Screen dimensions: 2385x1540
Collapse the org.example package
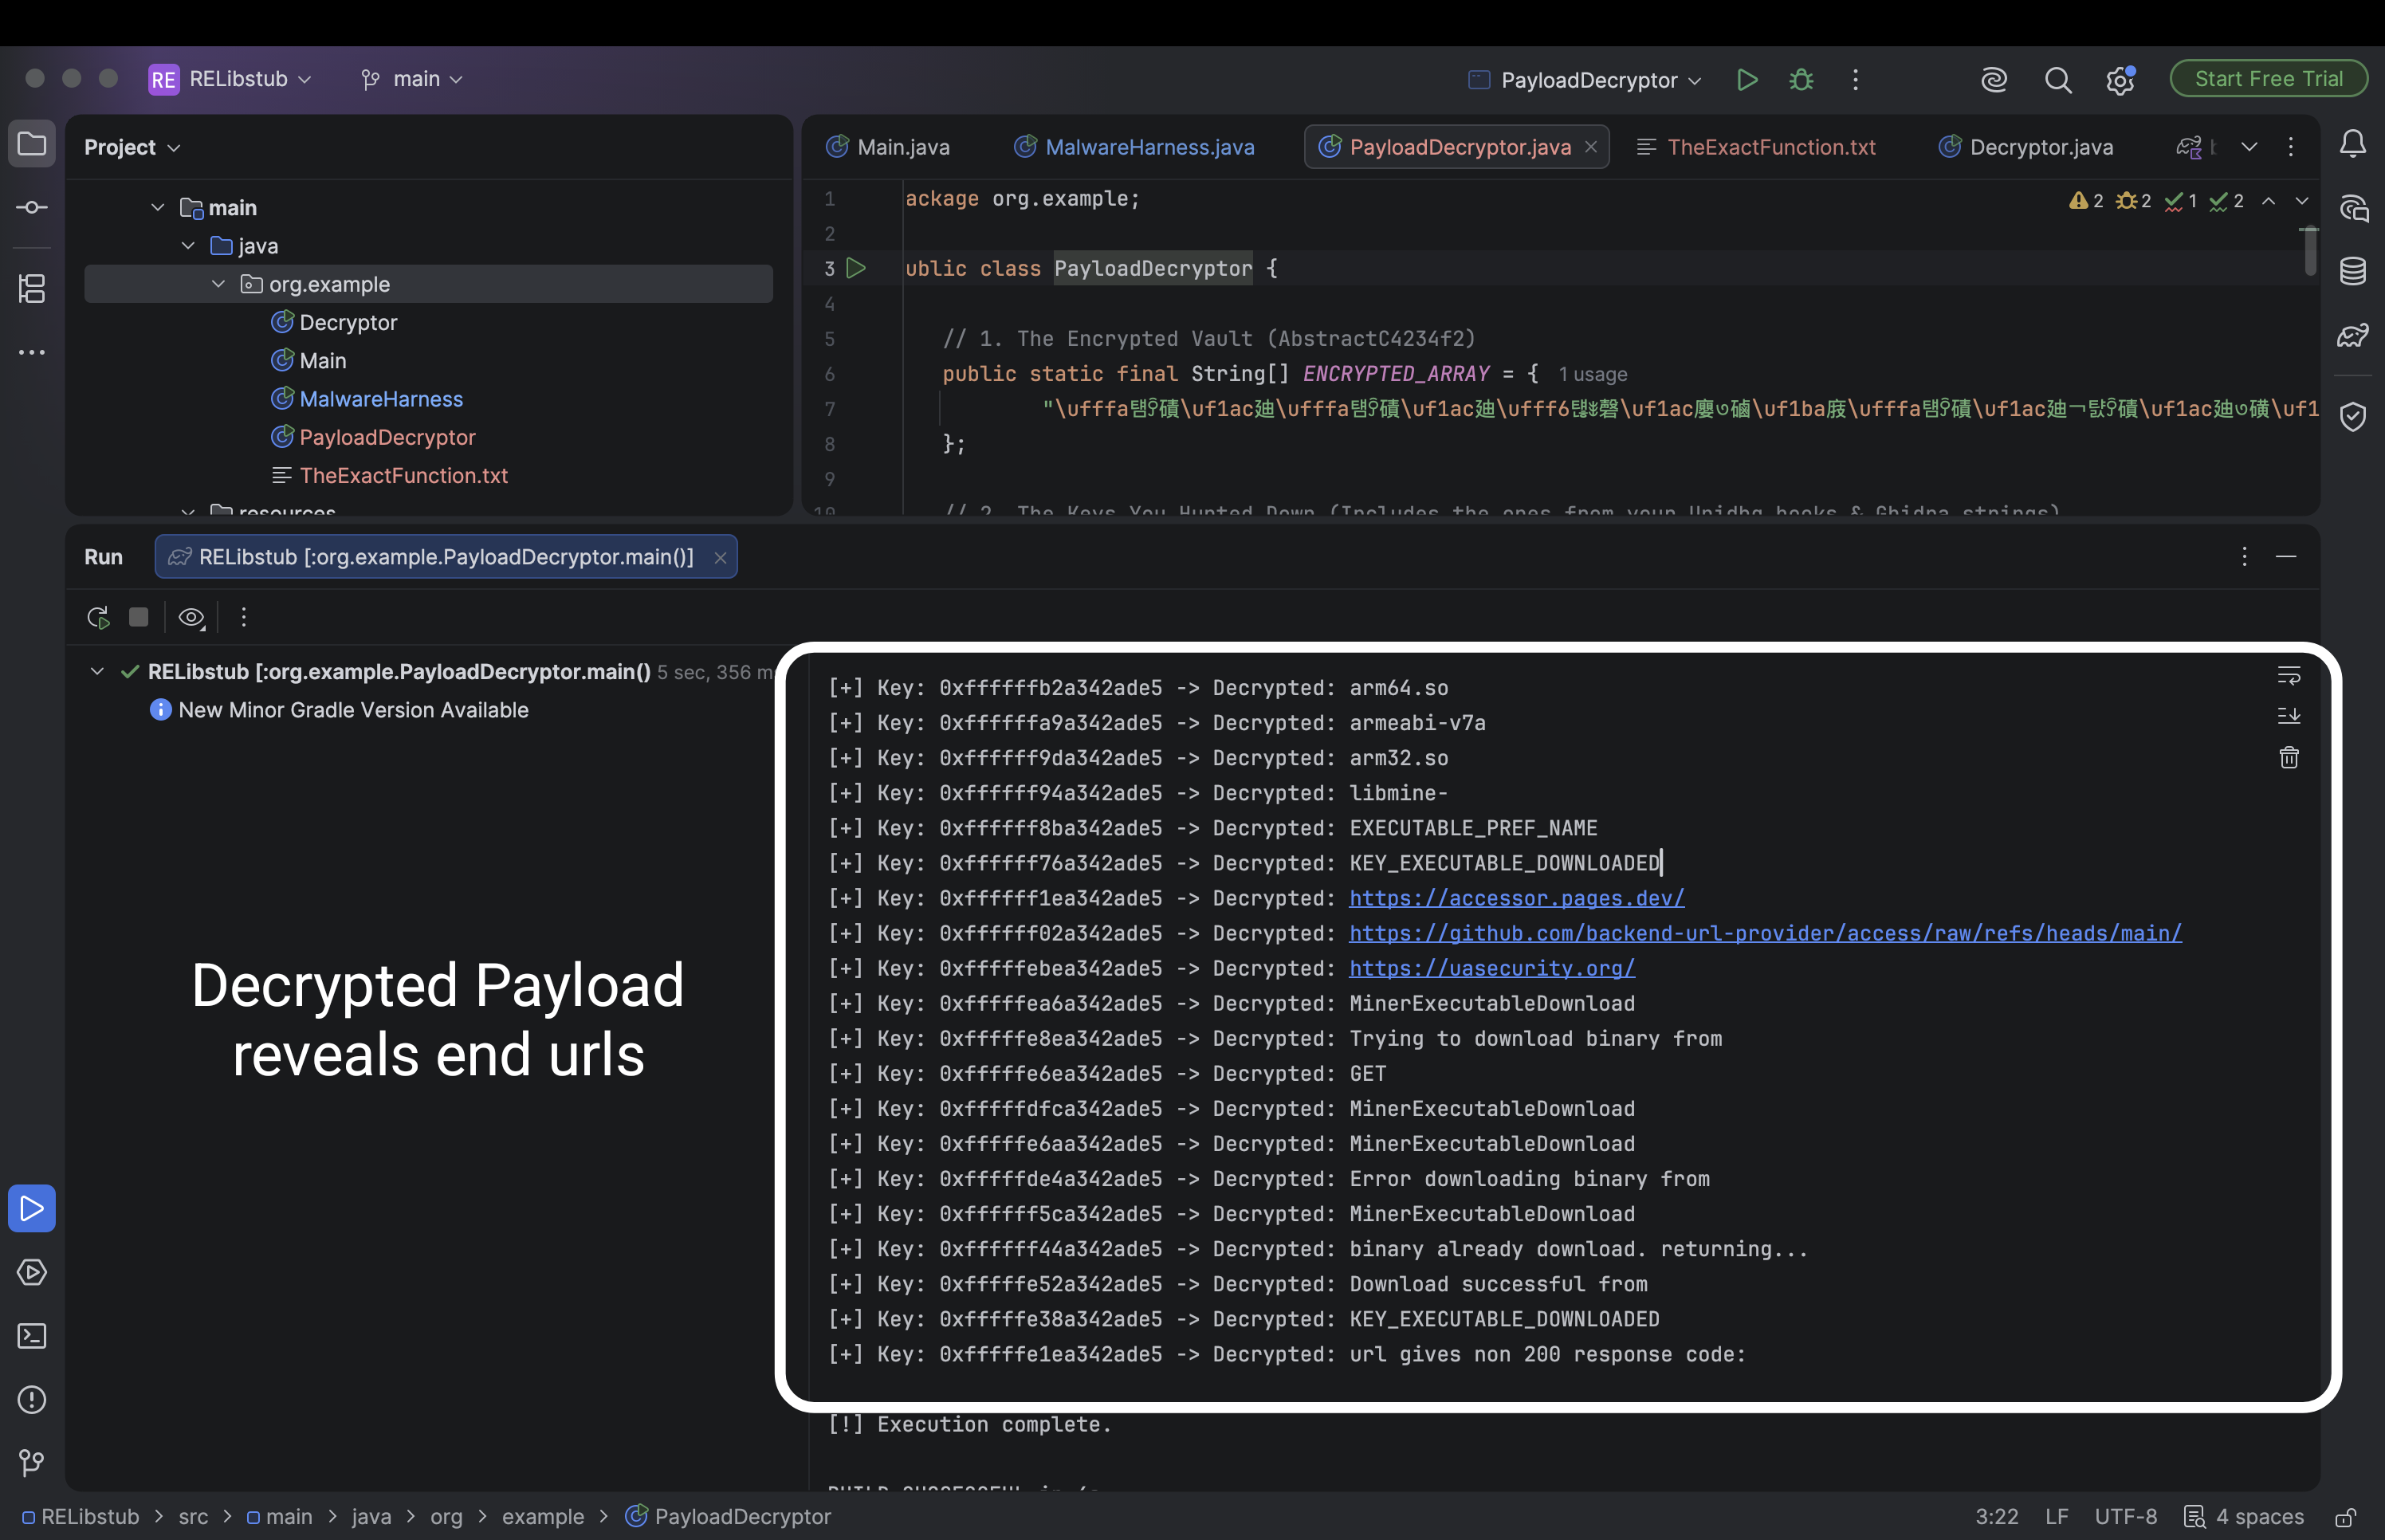(x=218, y=284)
